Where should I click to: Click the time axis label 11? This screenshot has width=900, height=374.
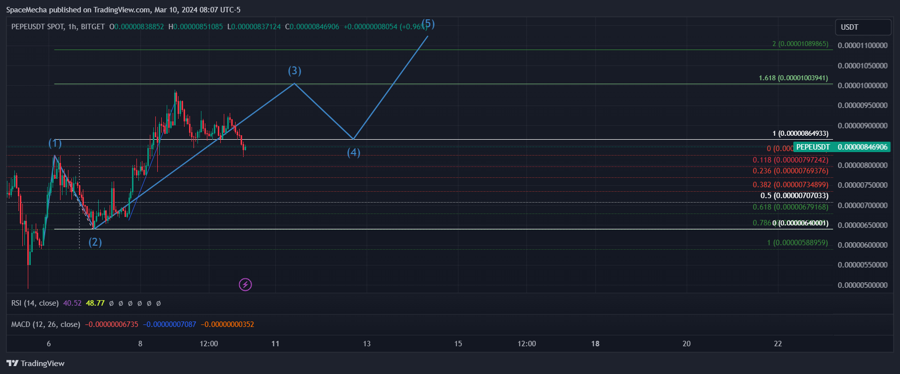(275, 344)
